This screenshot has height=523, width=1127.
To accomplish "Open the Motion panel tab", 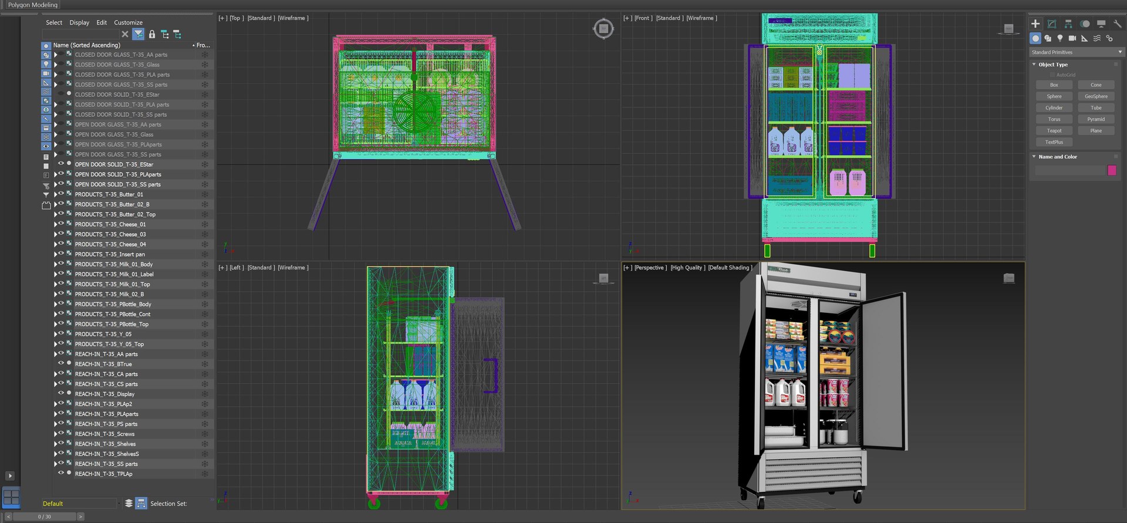I will pos(1085,23).
